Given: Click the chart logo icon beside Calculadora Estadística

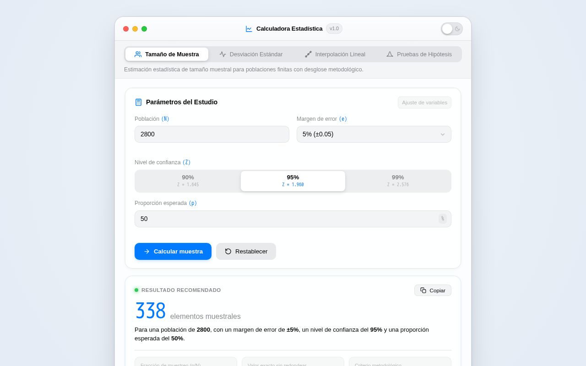Looking at the screenshot, I should 249,29.
